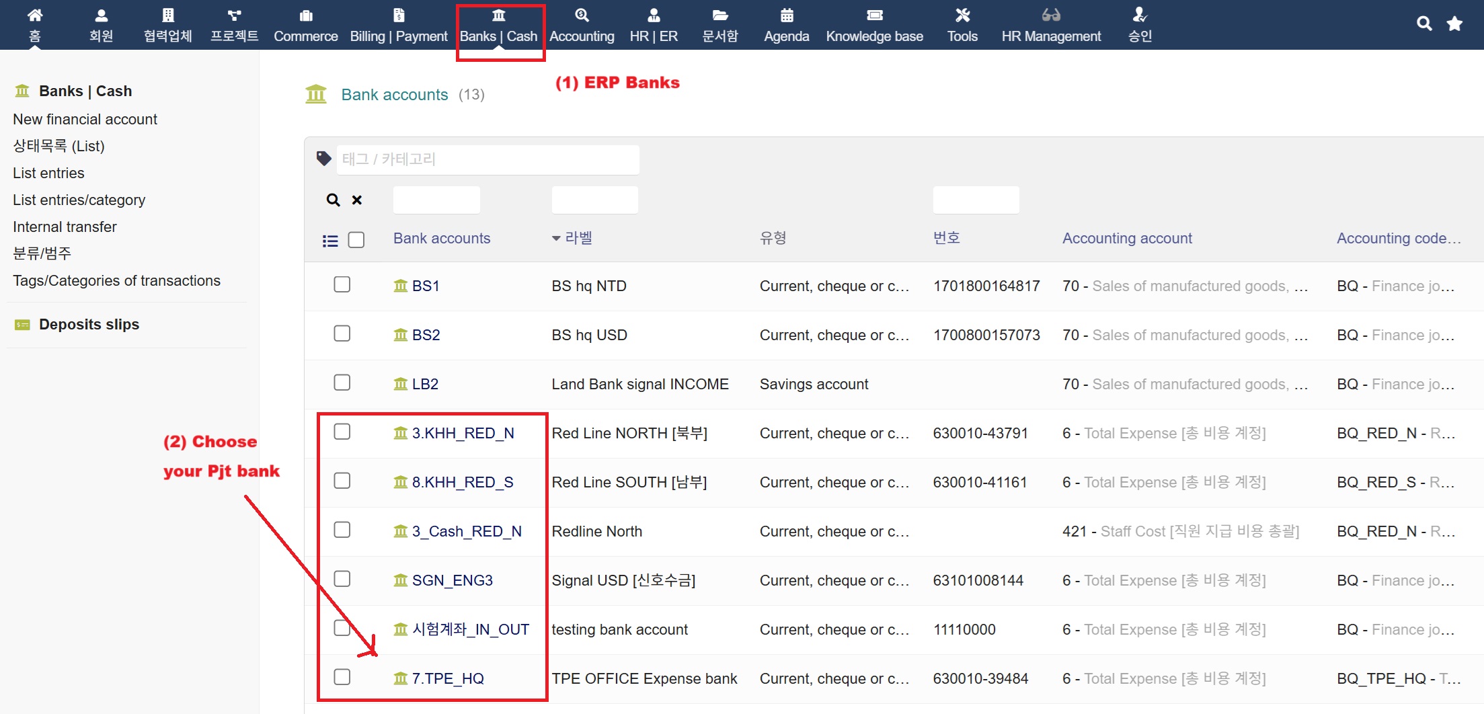
Task: Open the 3.KHH_RED_N bank account link
Action: pyautogui.click(x=463, y=434)
